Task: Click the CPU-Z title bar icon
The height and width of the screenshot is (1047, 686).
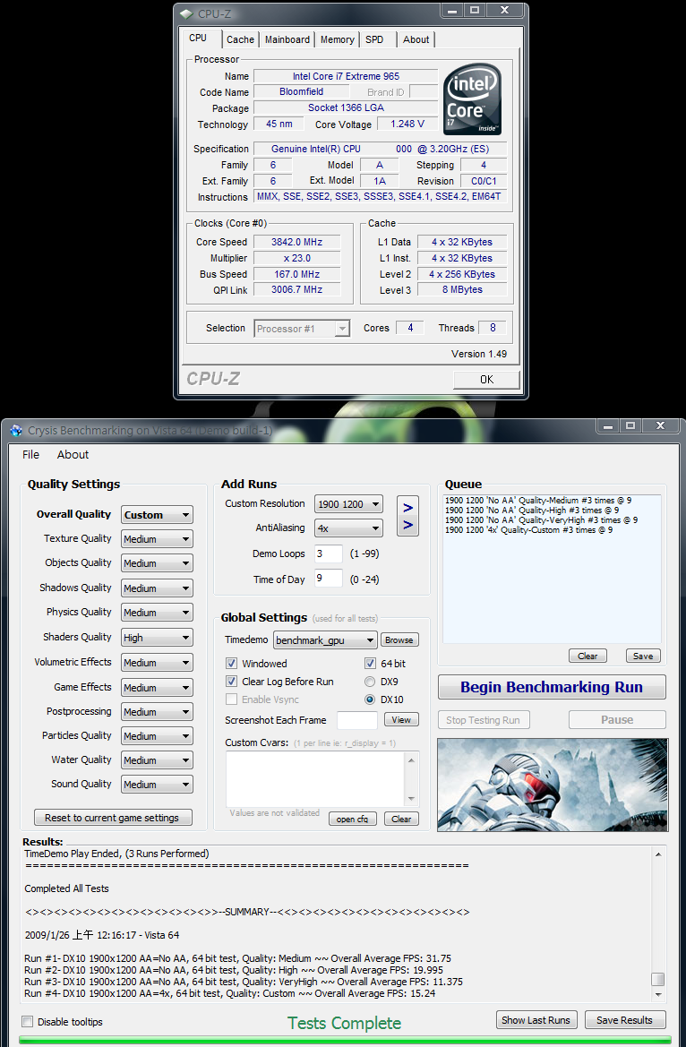Action: [x=185, y=13]
